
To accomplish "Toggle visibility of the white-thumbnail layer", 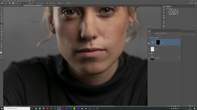I will [149, 49].
